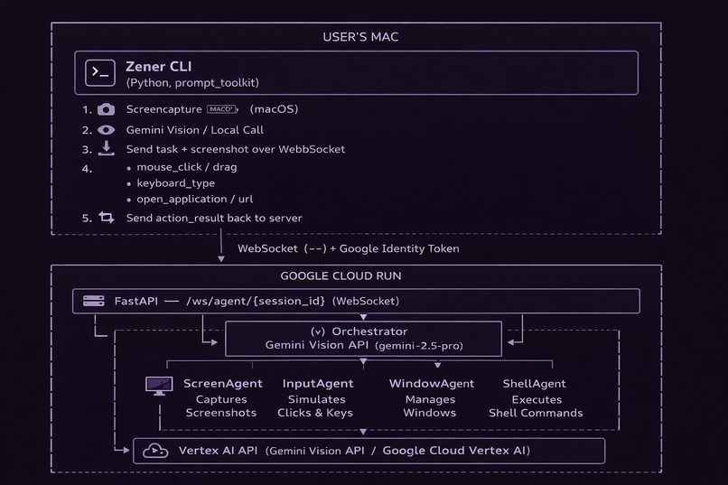This screenshot has width=728, height=485.
Task: Select the "USER'S MAC" section title
Action: tap(360, 37)
